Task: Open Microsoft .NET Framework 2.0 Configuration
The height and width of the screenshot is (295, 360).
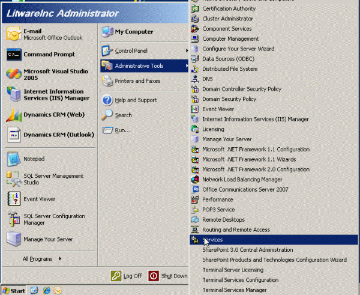Action: (274, 169)
